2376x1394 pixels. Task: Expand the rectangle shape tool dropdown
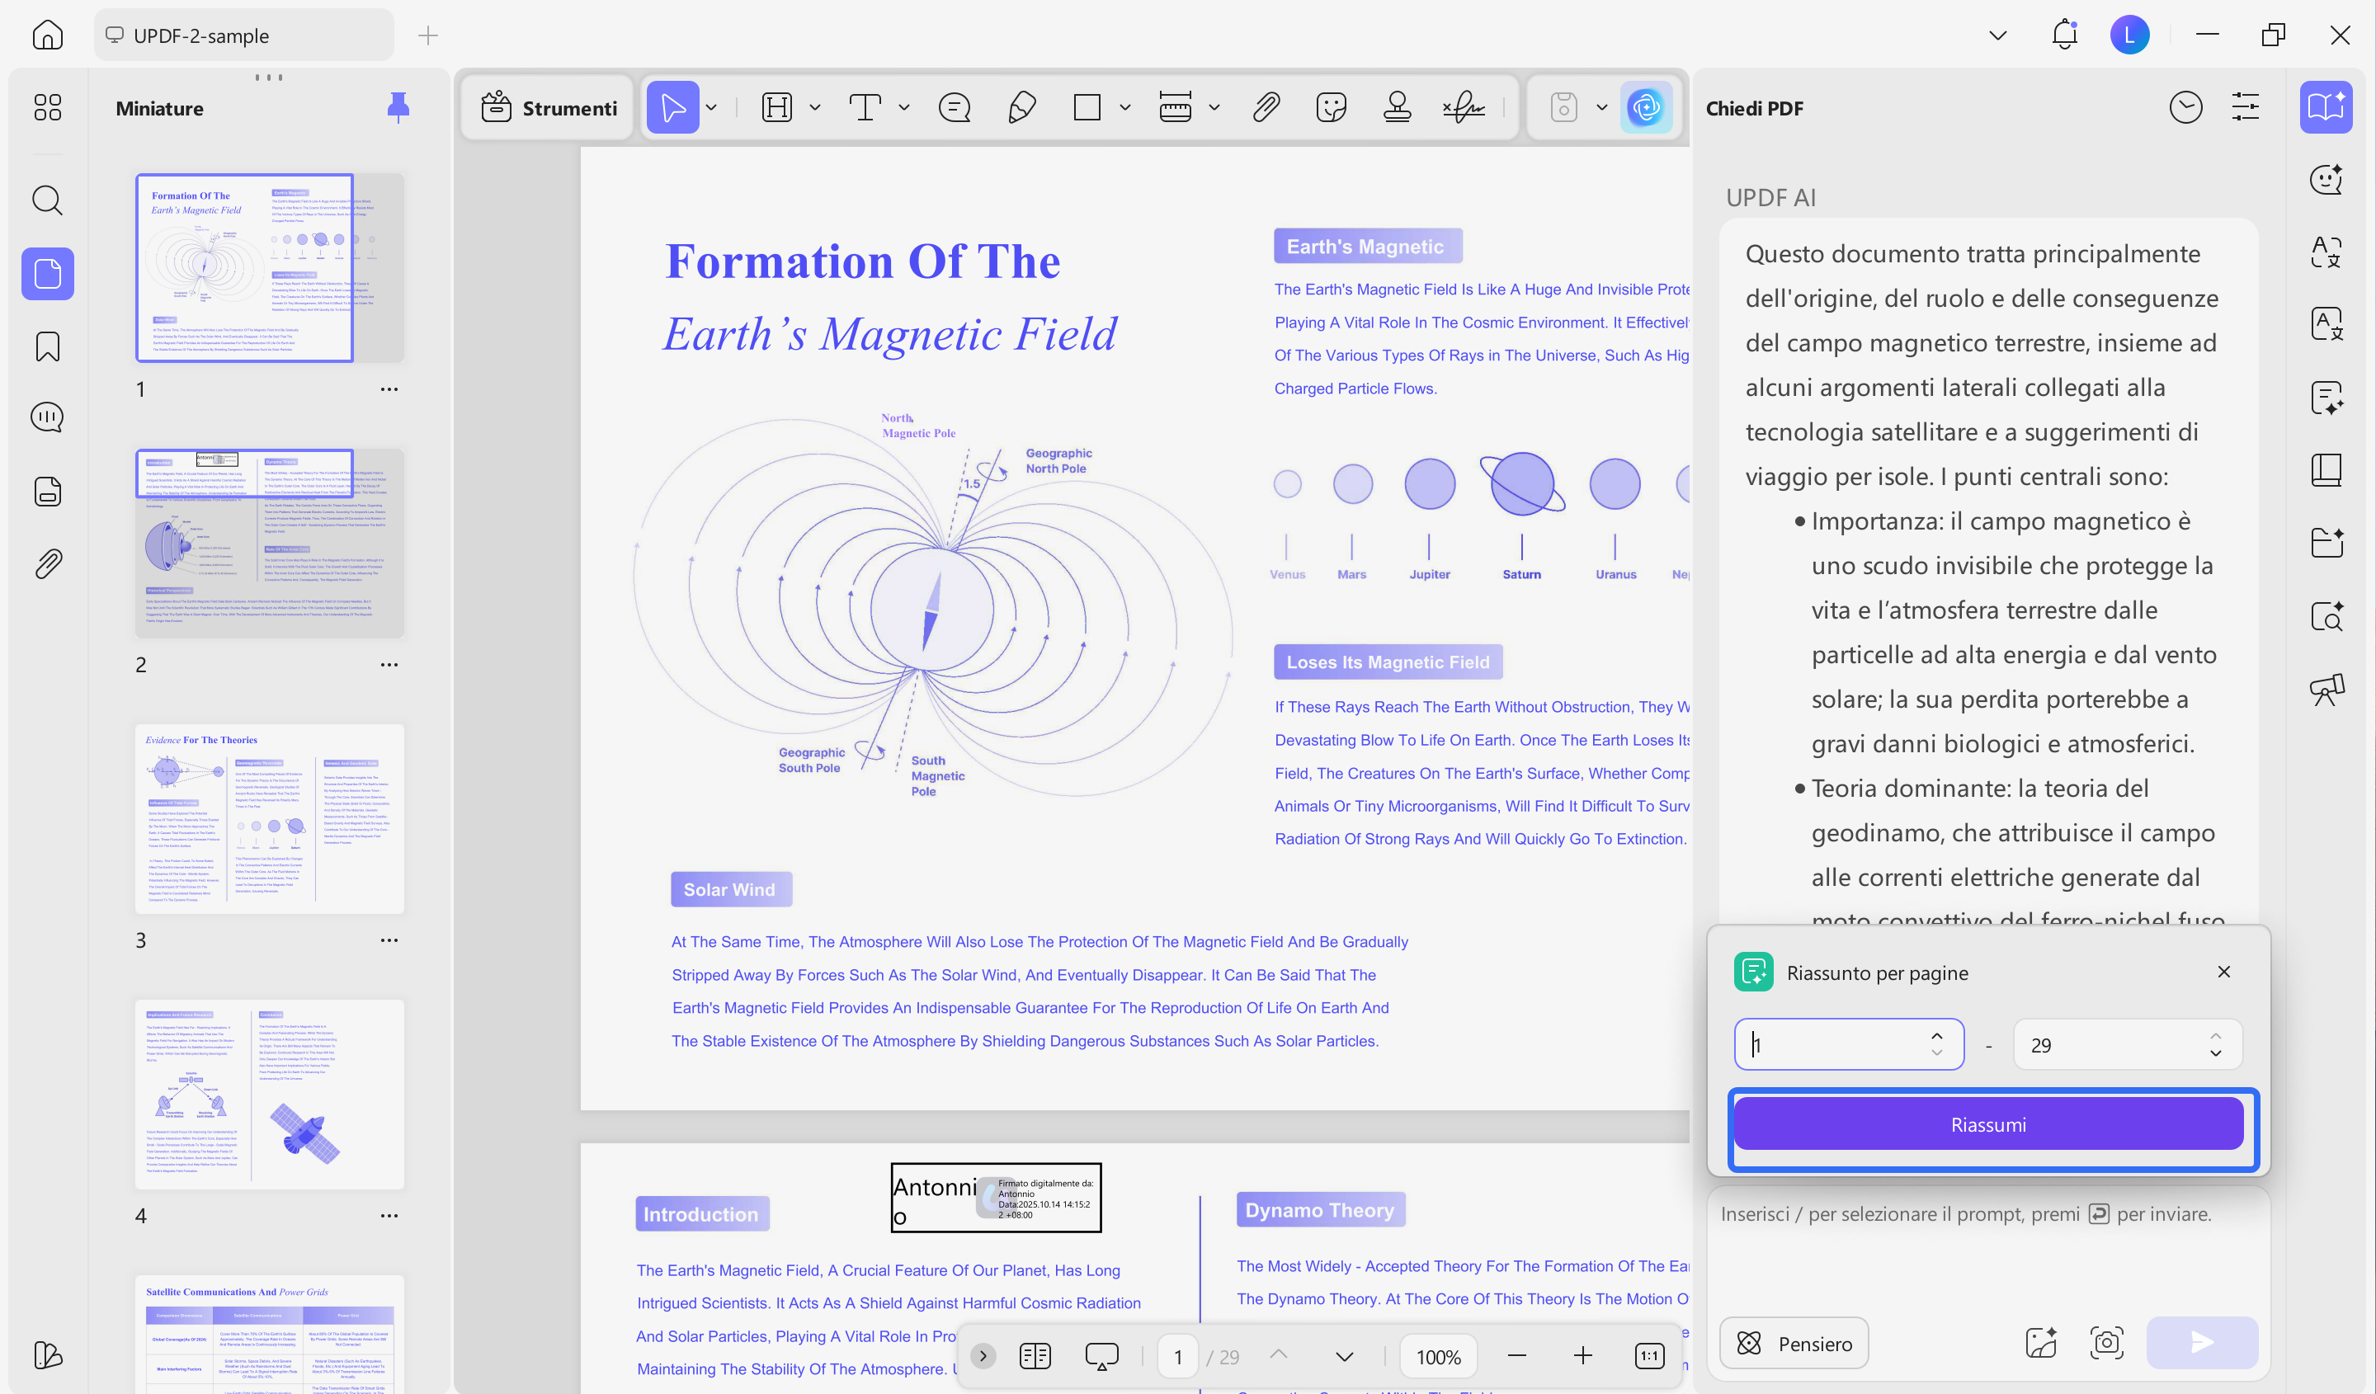[x=1124, y=107]
